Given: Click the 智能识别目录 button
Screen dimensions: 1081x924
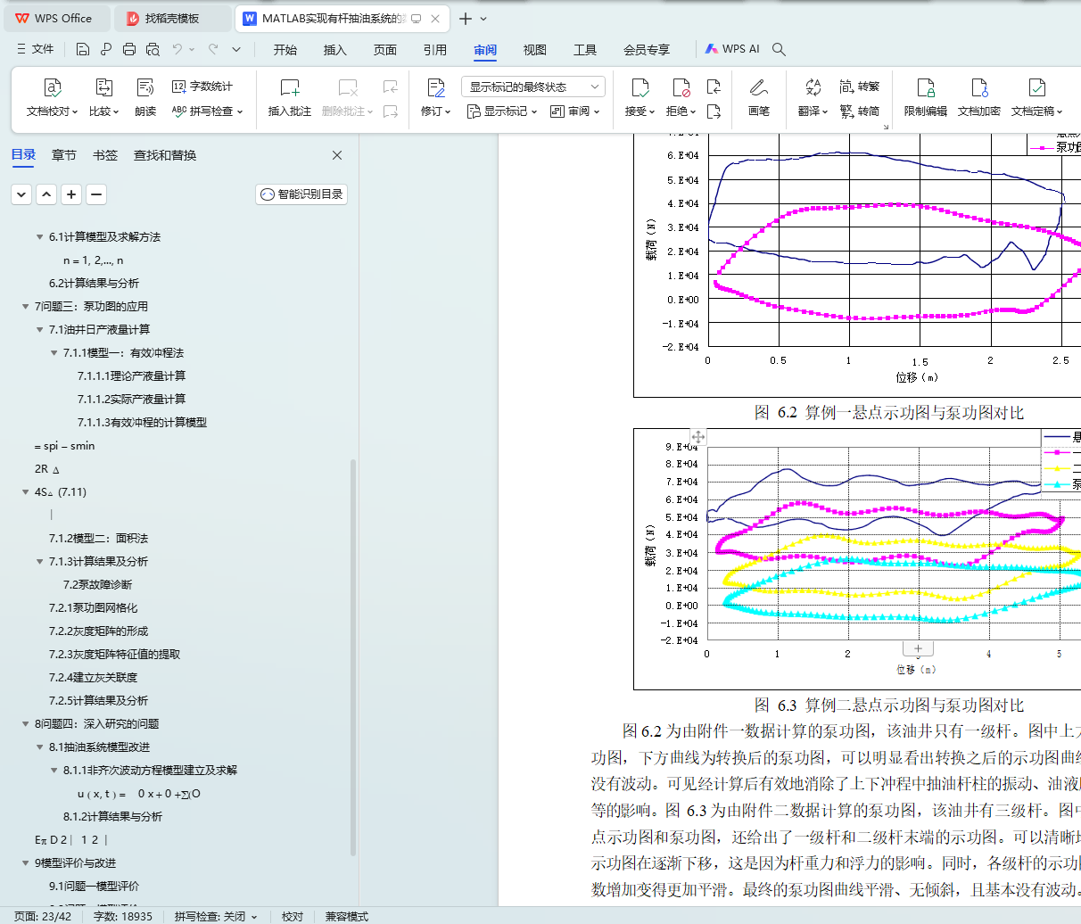Looking at the screenshot, I should click(301, 194).
